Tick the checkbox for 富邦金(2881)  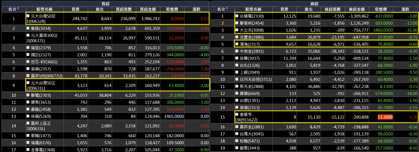pos(237,127)
